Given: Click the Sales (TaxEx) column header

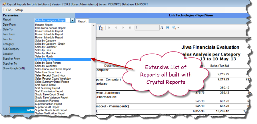Looking at the screenshot, I should [x=220, y=66].
